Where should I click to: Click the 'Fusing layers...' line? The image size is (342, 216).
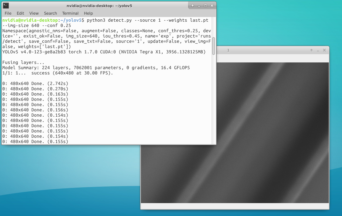(x=23, y=62)
